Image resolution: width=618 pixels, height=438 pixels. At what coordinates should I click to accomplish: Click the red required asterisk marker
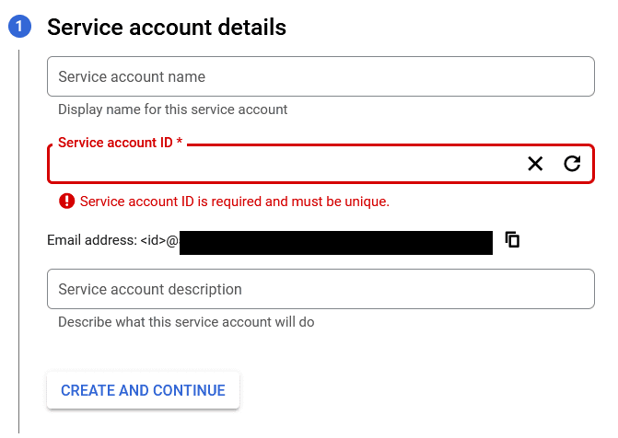pos(180,141)
